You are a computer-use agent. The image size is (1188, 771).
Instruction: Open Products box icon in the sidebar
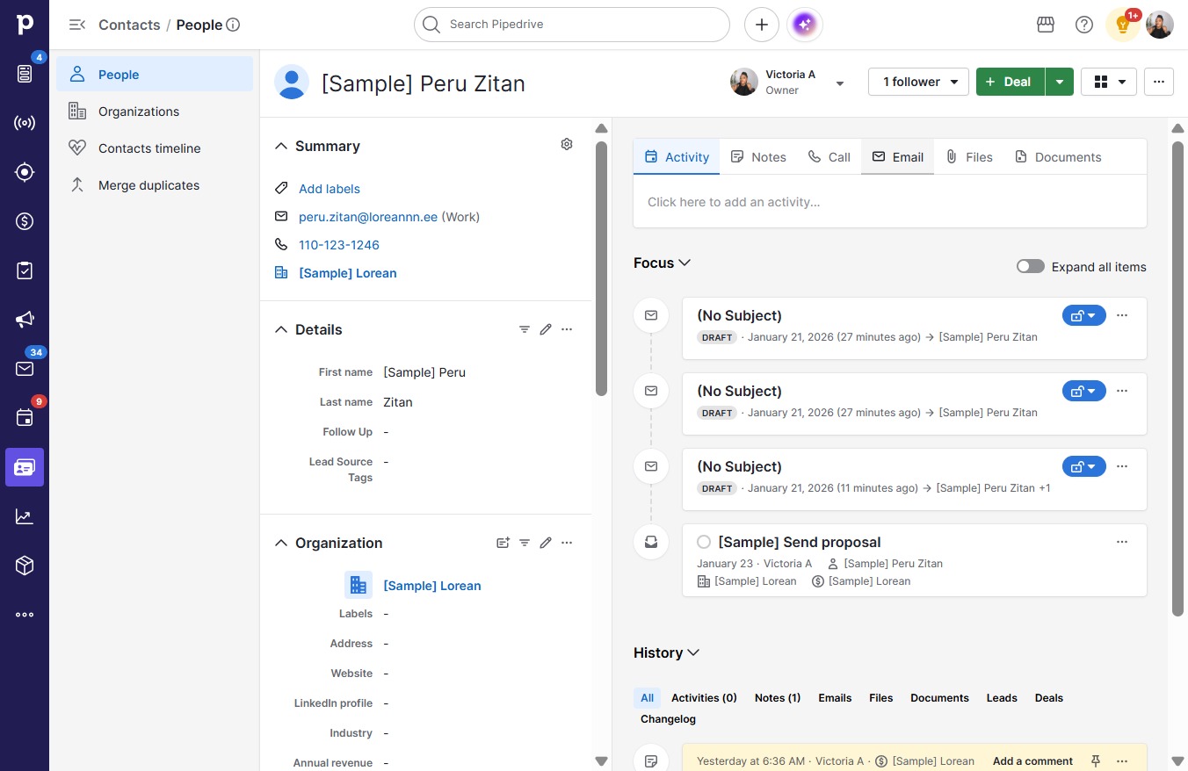tap(25, 566)
